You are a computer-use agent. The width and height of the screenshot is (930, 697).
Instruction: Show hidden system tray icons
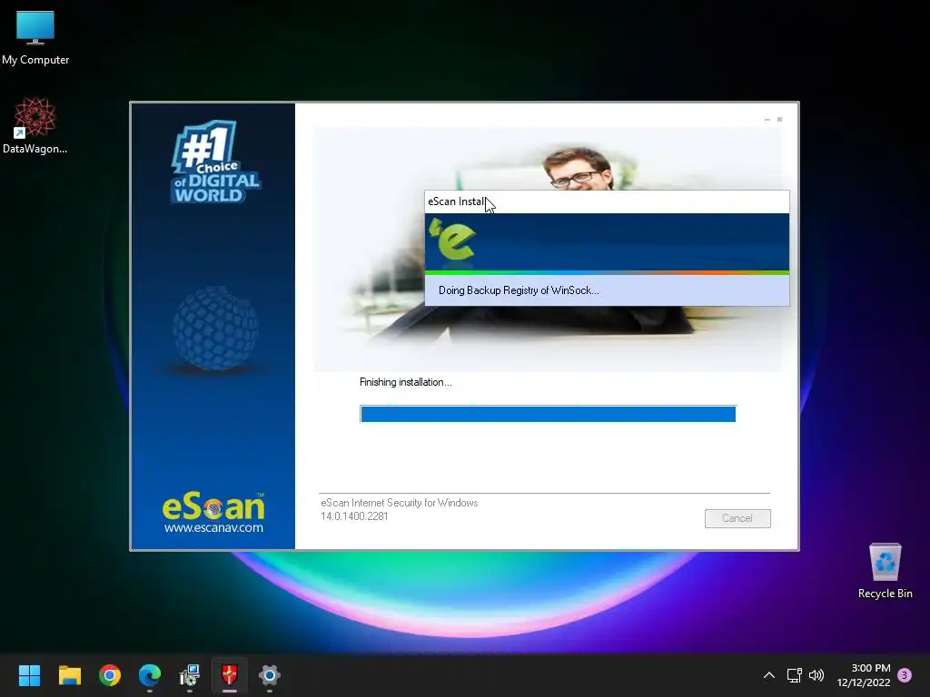[768, 675]
